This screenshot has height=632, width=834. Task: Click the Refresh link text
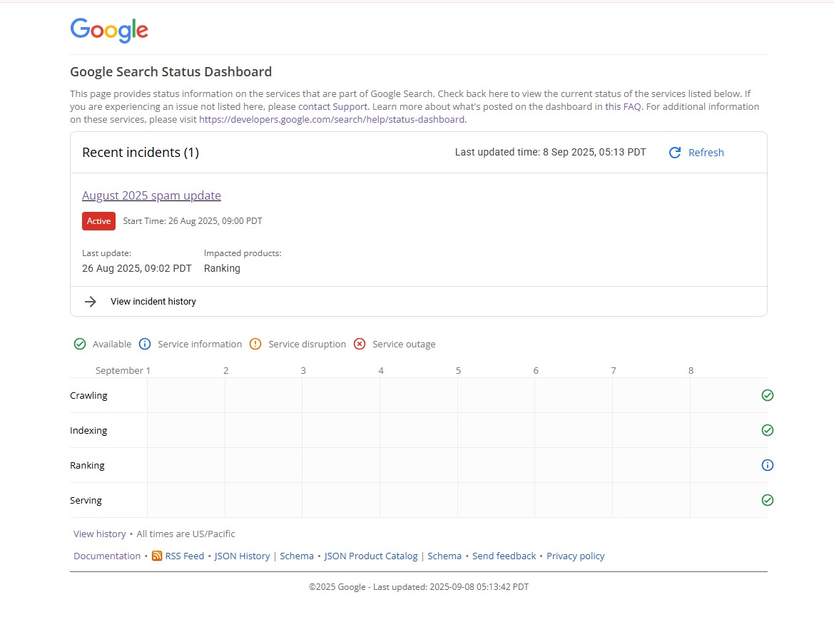(x=706, y=153)
